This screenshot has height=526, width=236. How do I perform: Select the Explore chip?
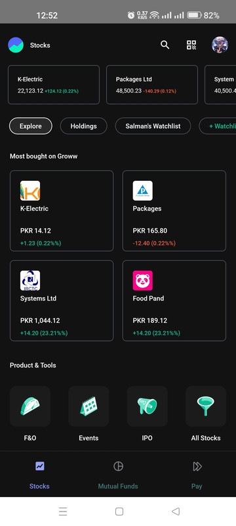[x=31, y=126]
